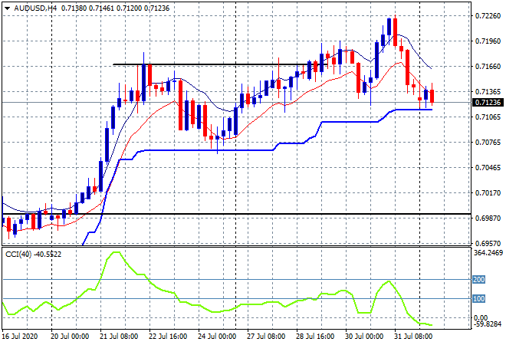Screen dimensions: 506x345
Task: Click the last red candle on the chart
Action: point(432,96)
